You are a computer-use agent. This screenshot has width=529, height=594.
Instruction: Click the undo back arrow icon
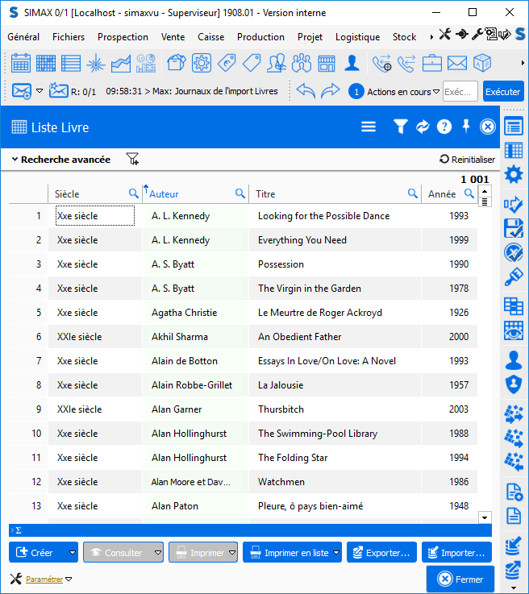tap(306, 91)
